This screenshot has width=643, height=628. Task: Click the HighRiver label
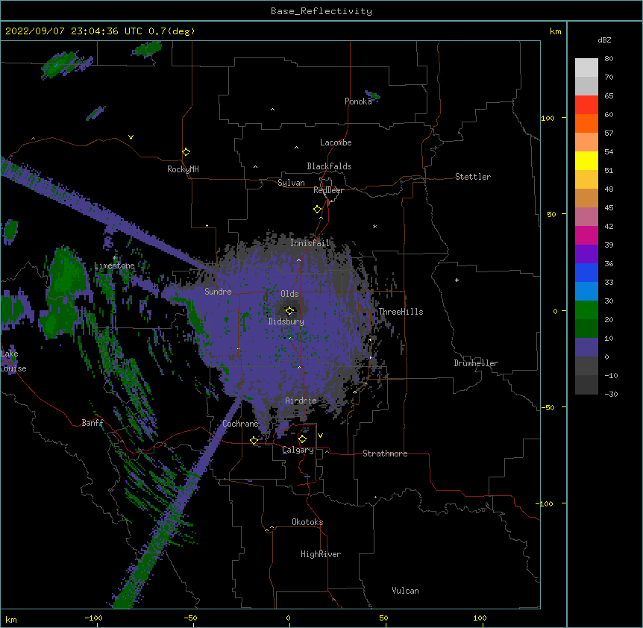(x=321, y=554)
